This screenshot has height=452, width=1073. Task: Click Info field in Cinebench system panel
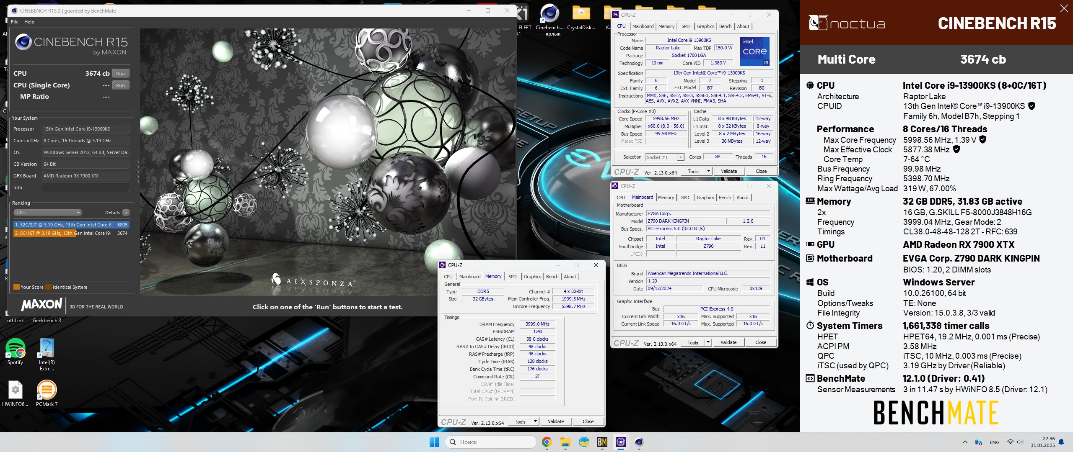point(86,187)
